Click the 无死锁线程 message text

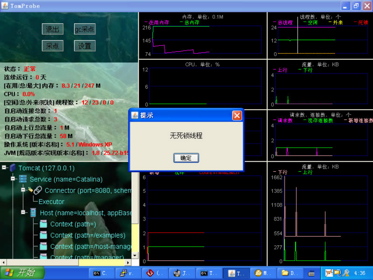pos(186,136)
